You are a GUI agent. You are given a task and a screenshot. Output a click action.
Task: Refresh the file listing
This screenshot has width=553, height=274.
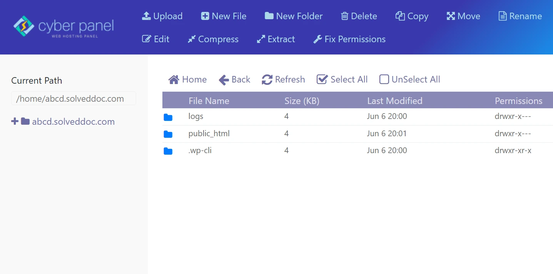(x=283, y=79)
